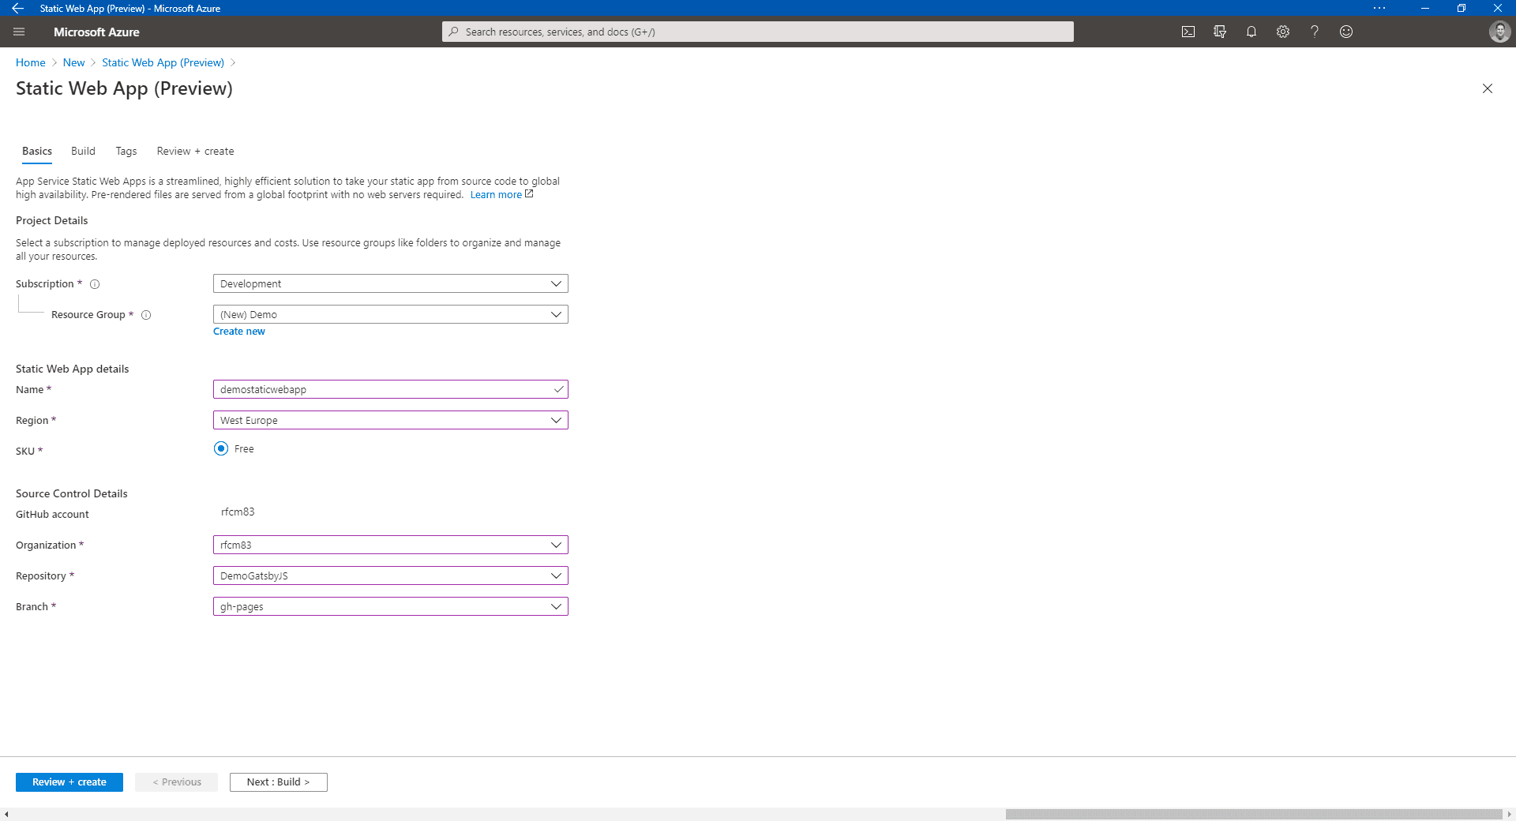Click the Project Details heading
1516x821 pixels.
tap(52, 220)
